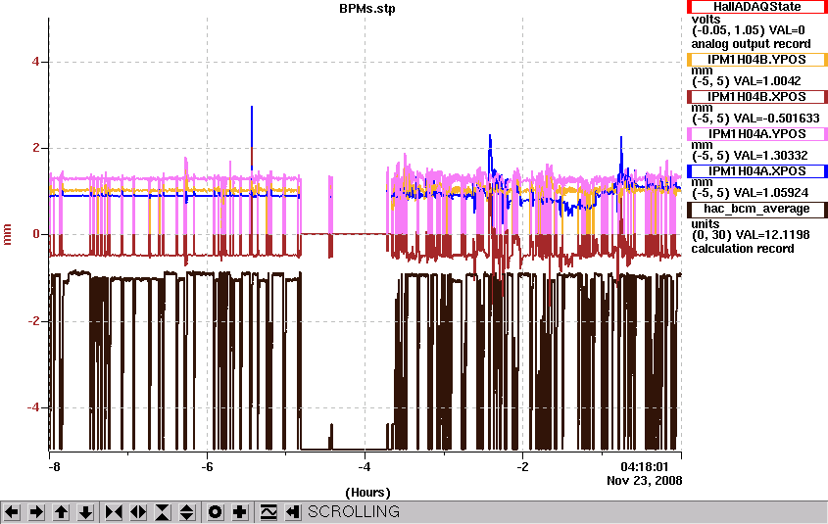Click the Y-axis 0 tick label
The height and width of the screenshot is (524, 828).
point(36,234)
